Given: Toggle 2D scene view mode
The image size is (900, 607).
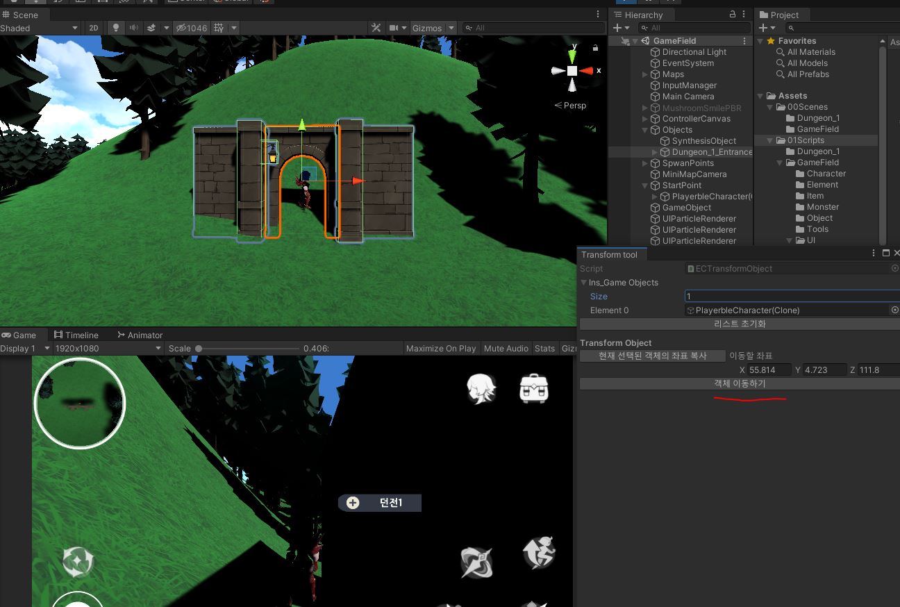Looking at the screenshot, I should point(93,28).
